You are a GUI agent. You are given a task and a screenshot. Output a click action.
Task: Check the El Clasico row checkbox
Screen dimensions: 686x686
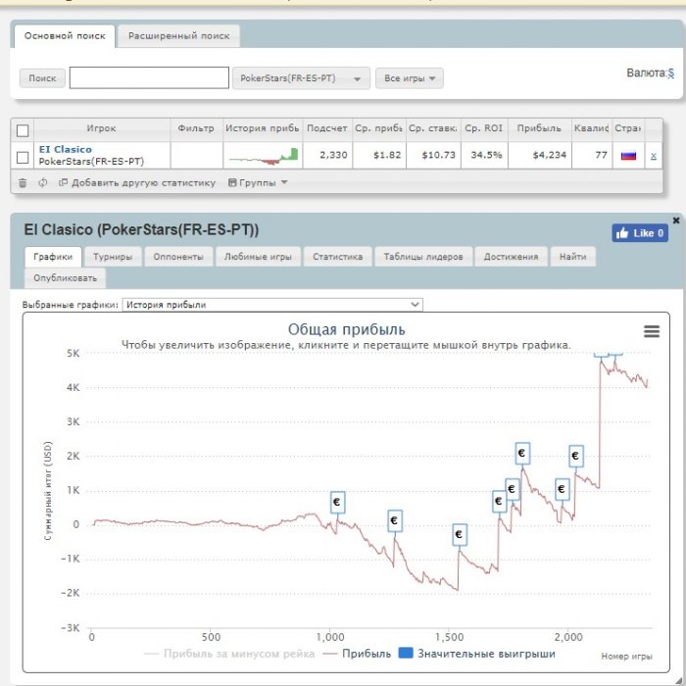[x=23, y=156]
